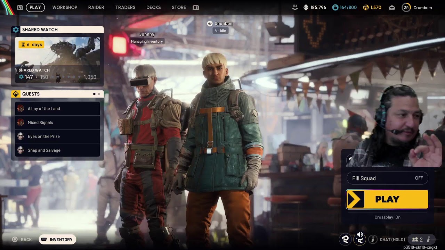The height and width of the screenshot is (250, 445).
Task: Click the Quests diamond header icon
Action: [x=16, y=94]
